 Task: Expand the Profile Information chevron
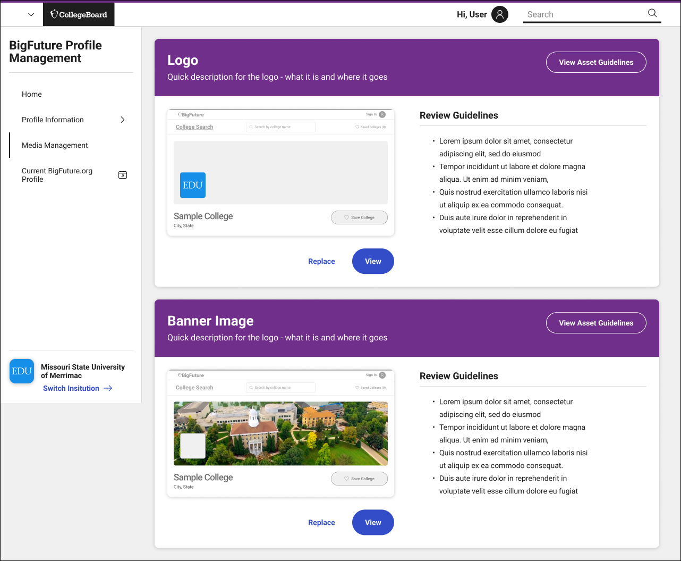click(123, 120)
